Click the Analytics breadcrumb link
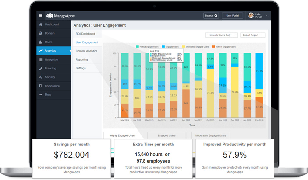 pyautogui.click(x=82, y=25)
